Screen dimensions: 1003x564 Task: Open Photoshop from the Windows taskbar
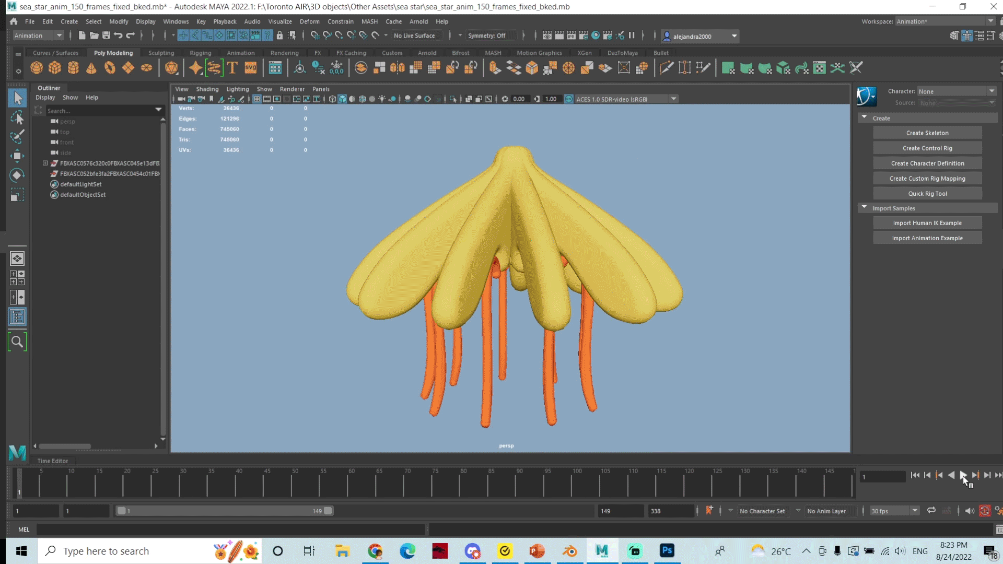[667, 551]
